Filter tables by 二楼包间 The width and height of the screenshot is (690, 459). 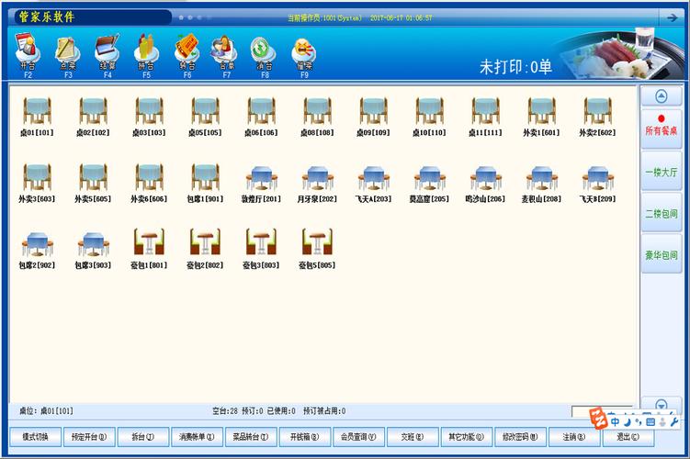(x=662, y=213)
